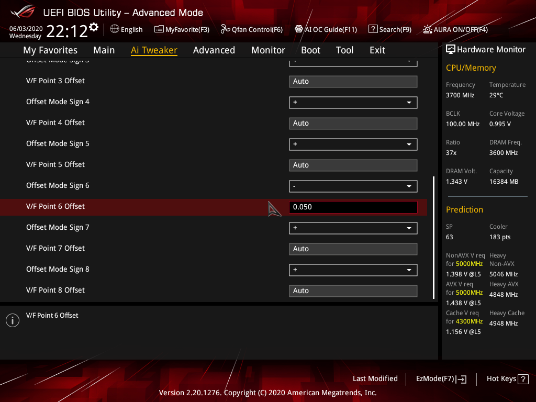
Task: Select the V/F Point 6 Offset value field
Action: (x=353, y=207)
